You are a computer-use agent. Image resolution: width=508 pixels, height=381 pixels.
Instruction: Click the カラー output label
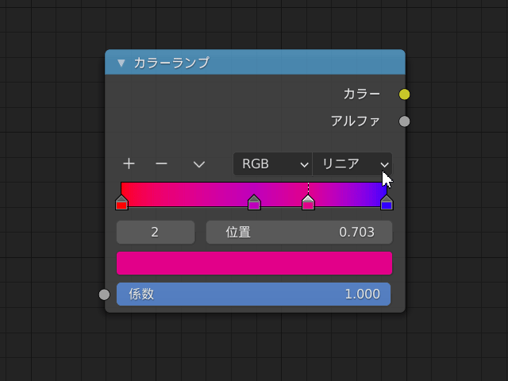362,94
